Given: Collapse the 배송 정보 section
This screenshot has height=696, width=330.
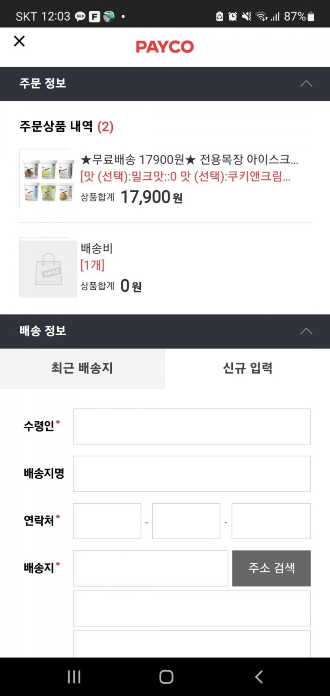Looking at the screenshot, I should pos(306,331).
